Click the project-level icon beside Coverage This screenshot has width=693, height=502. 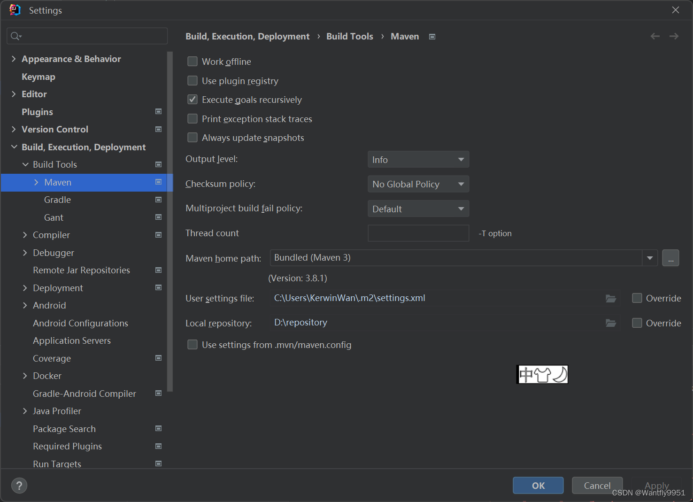(159, 358)
